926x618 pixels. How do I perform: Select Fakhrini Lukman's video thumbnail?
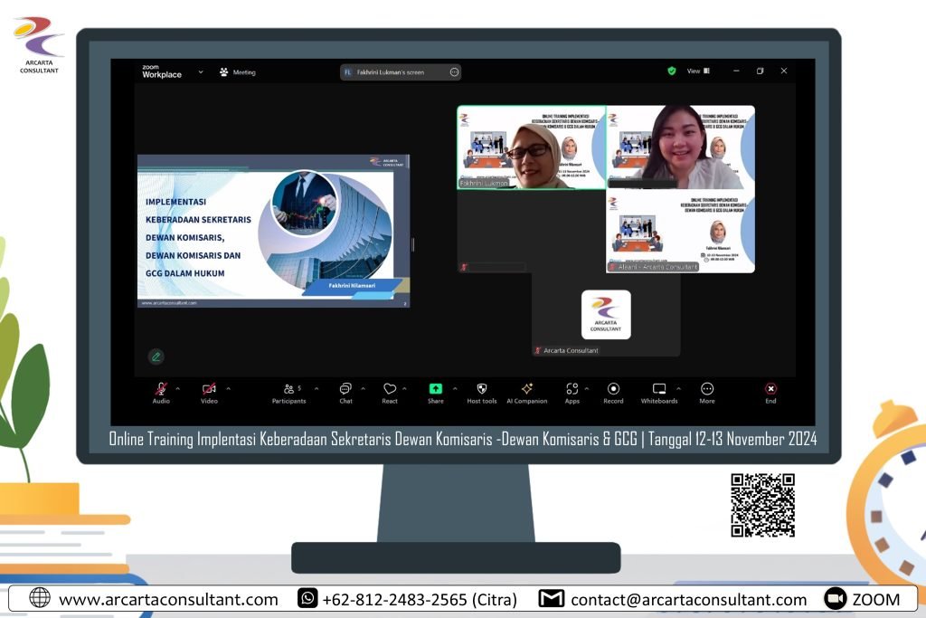tap(531, 147)
